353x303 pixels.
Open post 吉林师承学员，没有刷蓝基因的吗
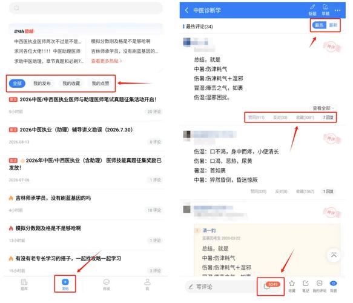(x=53, y=198)
